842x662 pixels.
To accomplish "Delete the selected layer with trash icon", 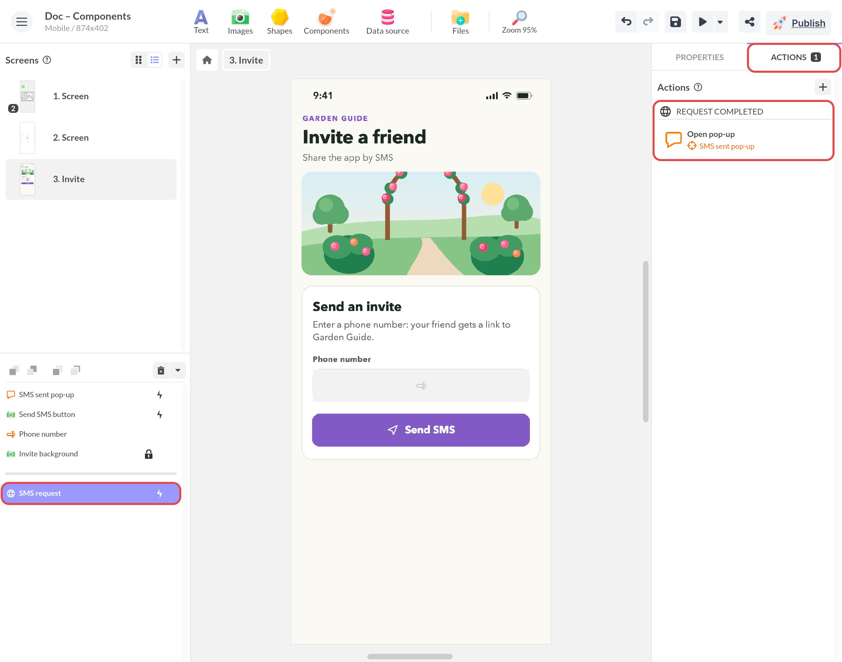I will [161, 370].
